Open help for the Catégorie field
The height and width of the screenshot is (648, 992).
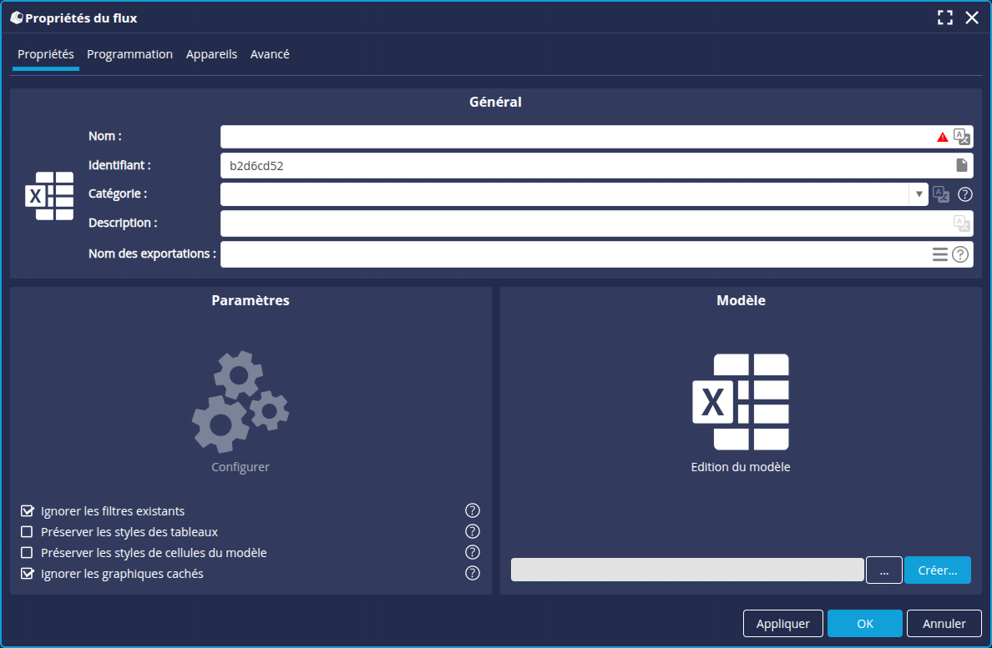pos(965,194)
